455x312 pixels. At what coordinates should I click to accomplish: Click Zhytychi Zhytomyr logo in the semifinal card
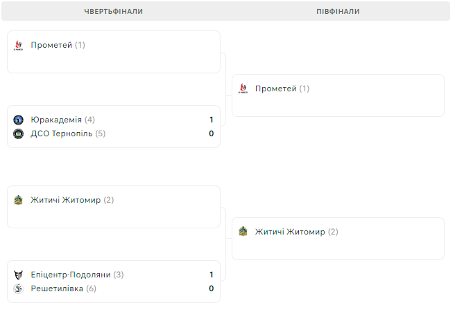[243, 232]
